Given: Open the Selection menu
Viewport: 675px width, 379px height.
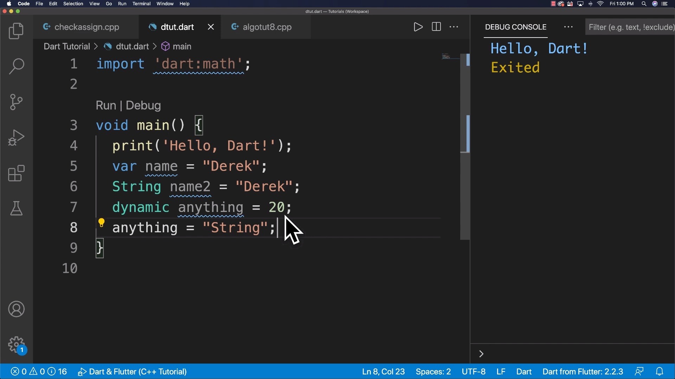Looking at the screenshot, I should click(73, 4).
